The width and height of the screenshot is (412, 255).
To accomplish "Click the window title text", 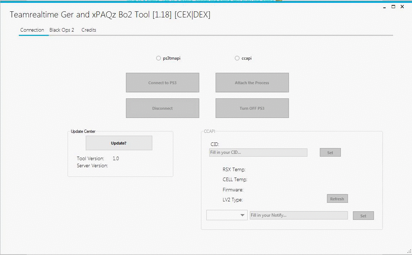I will tap(110, 15).
